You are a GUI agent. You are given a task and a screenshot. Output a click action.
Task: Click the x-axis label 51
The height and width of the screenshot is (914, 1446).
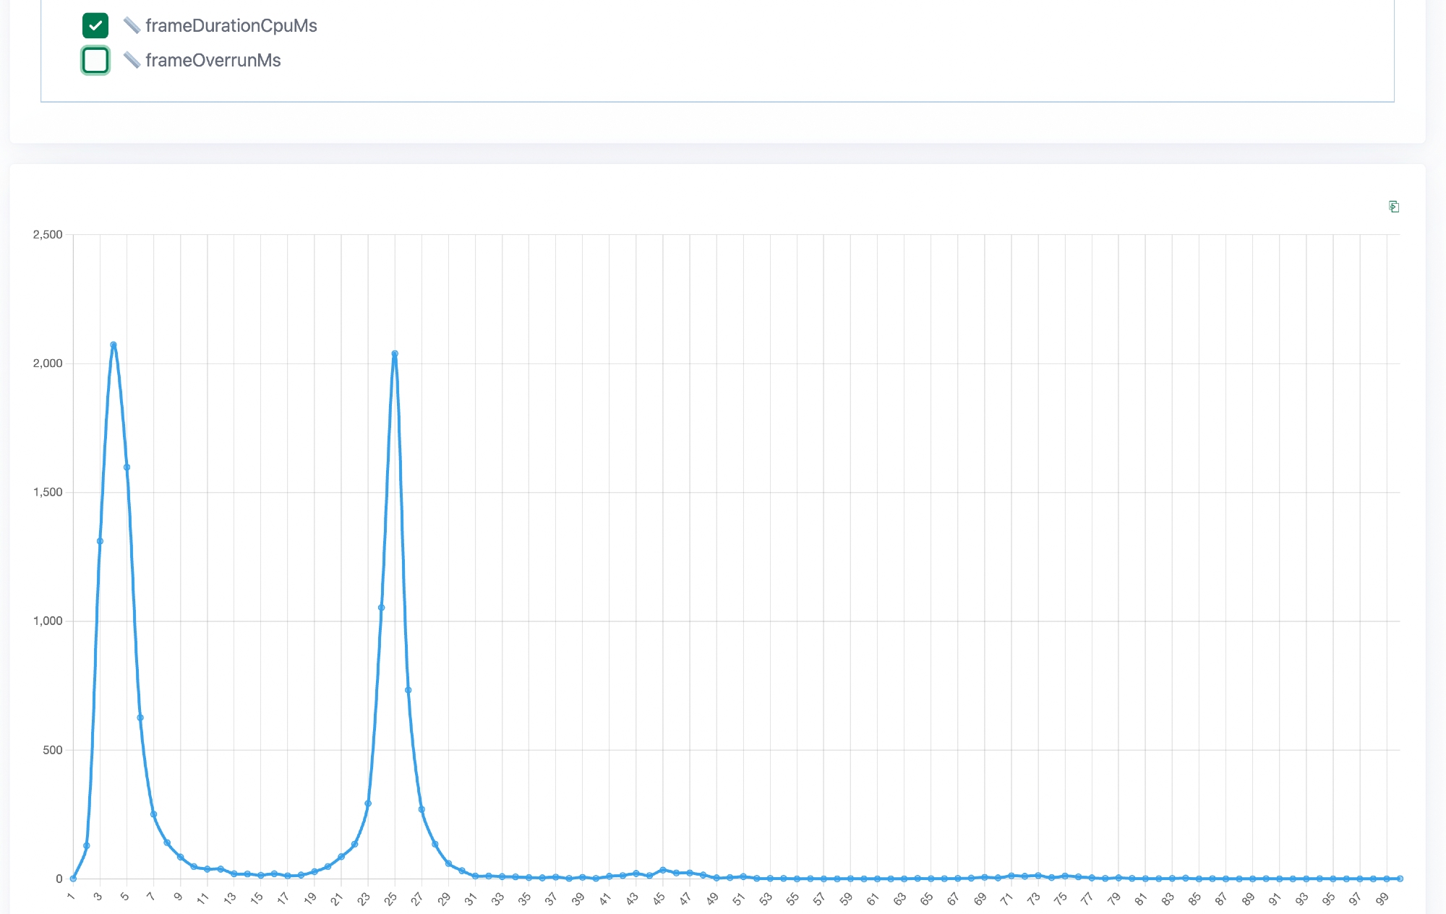[x=739, y=899]
